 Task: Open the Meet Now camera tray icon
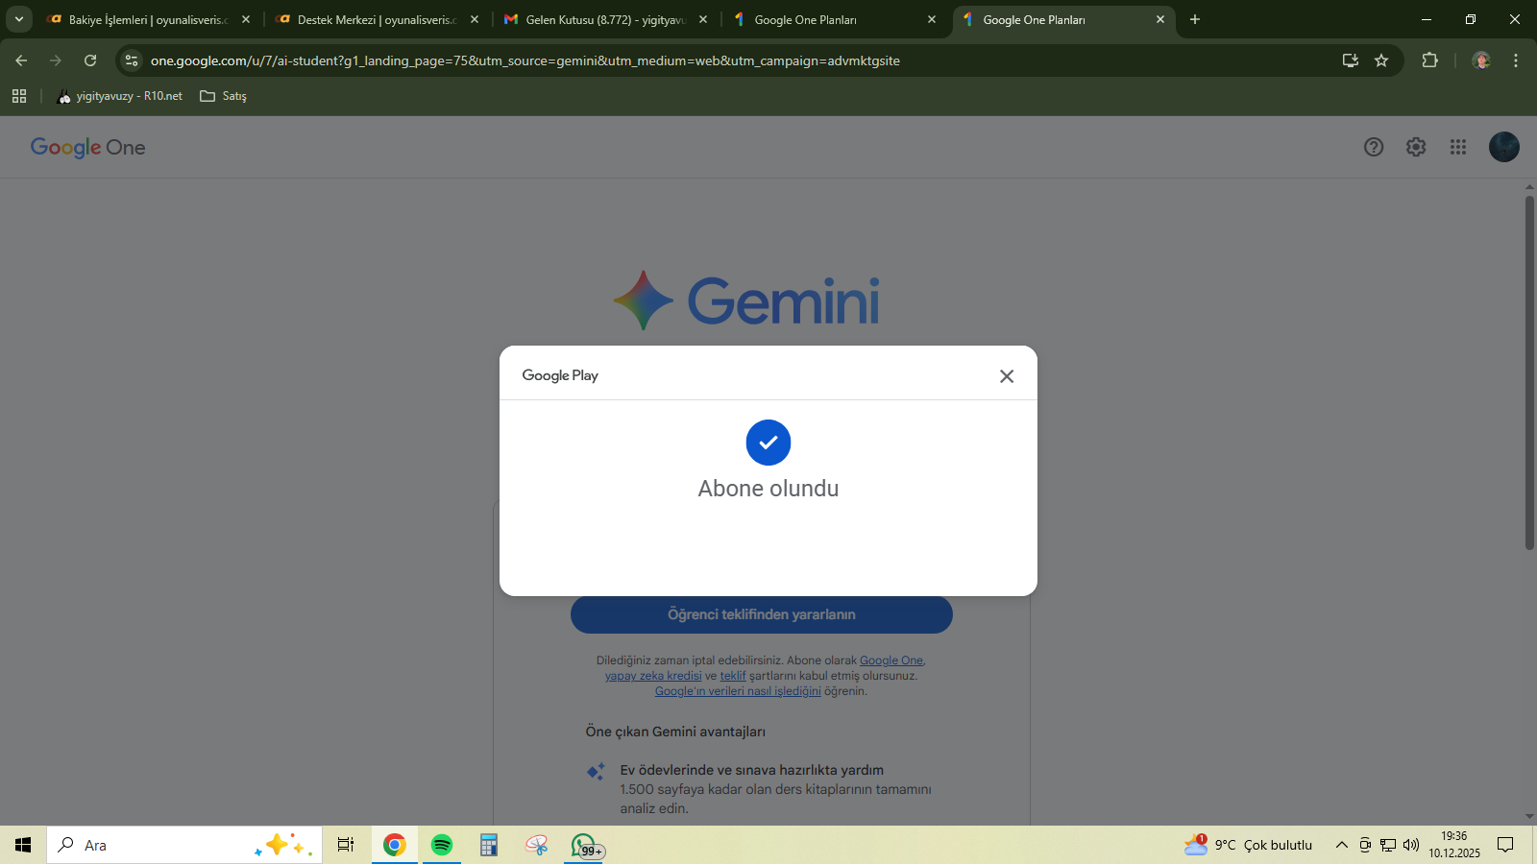tap(1365, 845)
